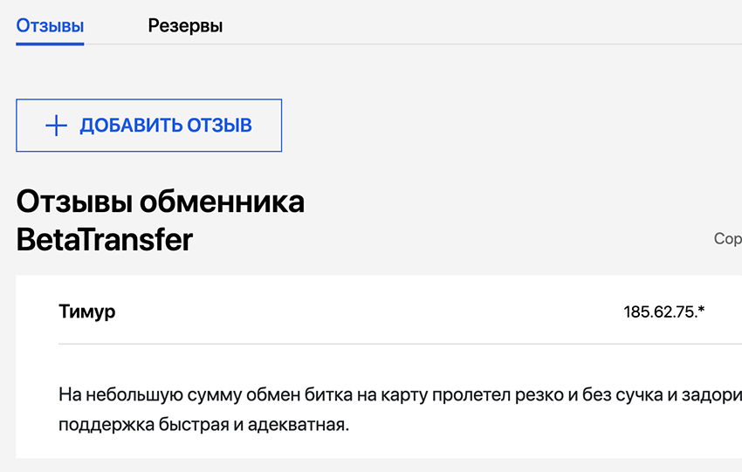Click the partially visible Сор sorting control
742x472 pixels.
727,239
